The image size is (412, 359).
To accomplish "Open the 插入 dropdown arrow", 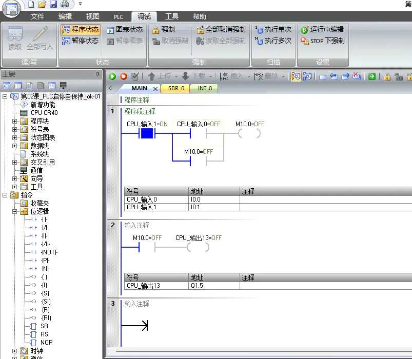I will click(x=249, y=77).
